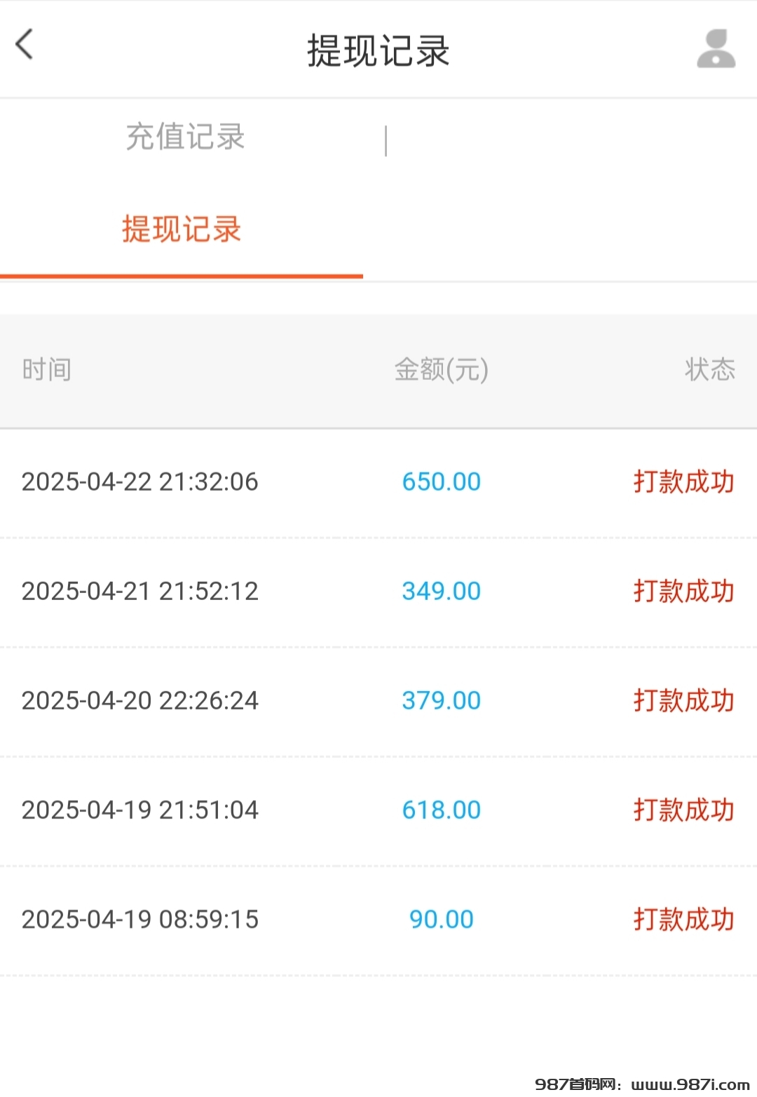Screen dimensions: 757x1097
Task: Open the 2025-04-19 21:51:04 withdrawal record
Action: coord(378,810)
